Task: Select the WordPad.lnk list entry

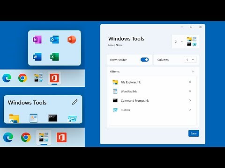Action: (152, 91)
